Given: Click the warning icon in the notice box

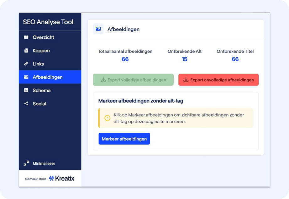Looking at the screenshot, I should (107, 119).
